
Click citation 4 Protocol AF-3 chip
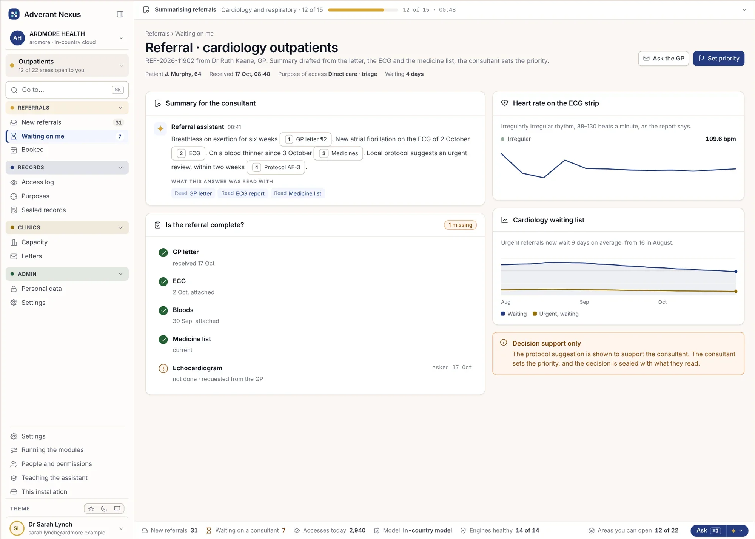[x=276, y=167]
